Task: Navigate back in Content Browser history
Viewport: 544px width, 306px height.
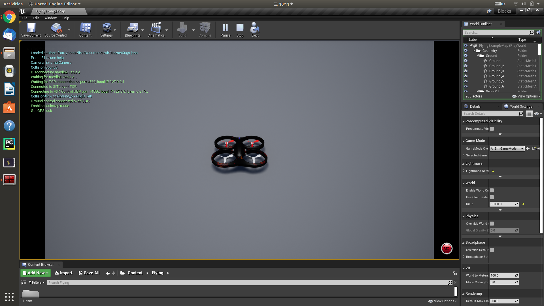Action: (x=108, y=273)
